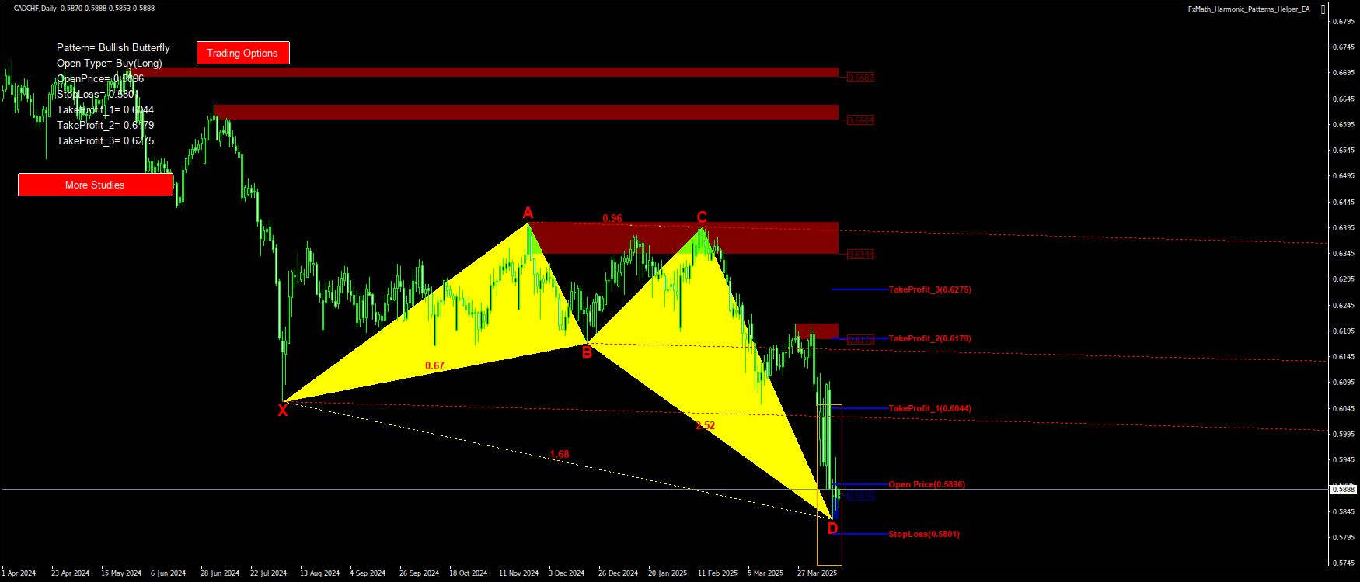This screenshot has height=582, width=1360.
Task: Select the FxMath_Harmonic_Patterns_Helper_EA label
Action: point(1248,9)
